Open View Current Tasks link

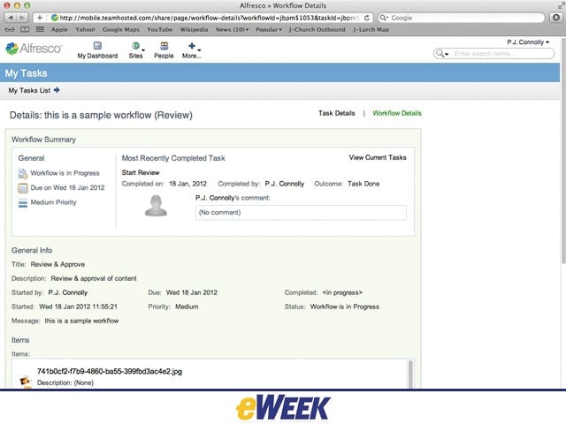click(x=378, y=157)
